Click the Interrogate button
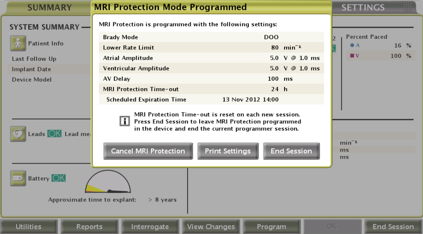423x234 pixels. [x=150, y=226]
